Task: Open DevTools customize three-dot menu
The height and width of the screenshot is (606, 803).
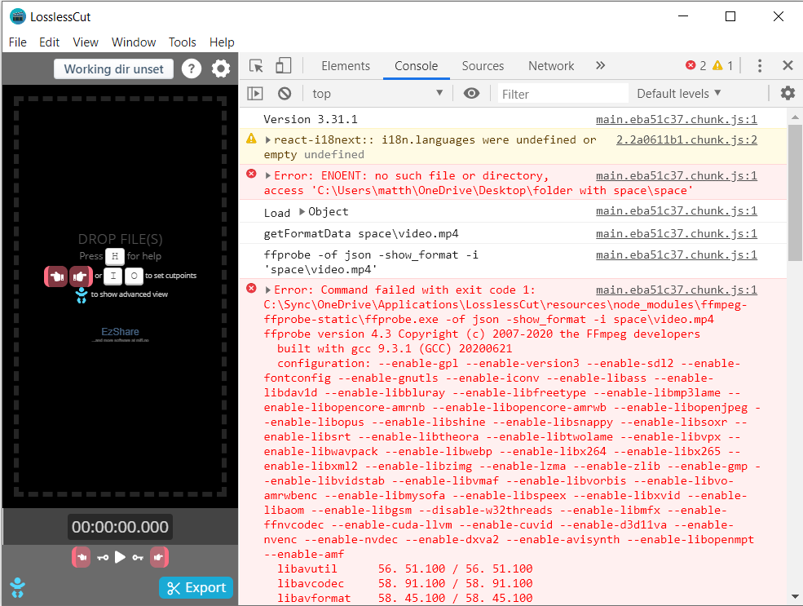Action: point(760,65)
